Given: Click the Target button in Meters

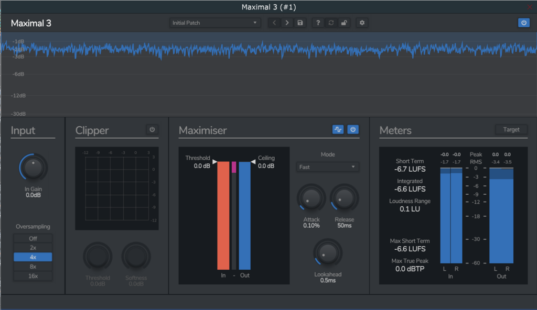Looking at the screenshot, I should click(511, 130).
